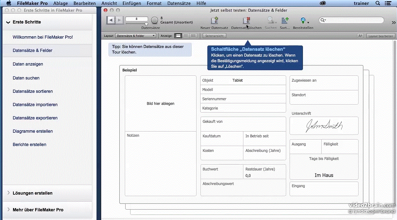The width and height of the screenshot is (397, 220).
Task: Open Sort records icon
Action: pyautogui.click(x=285, y=20)
